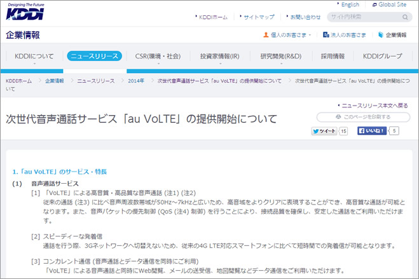Click breadcrumb au VoLTE の提供開始について link
Image resolution: width=419 pixels, height=279 pixels.
pyautogui.click(x=219, y=81)
